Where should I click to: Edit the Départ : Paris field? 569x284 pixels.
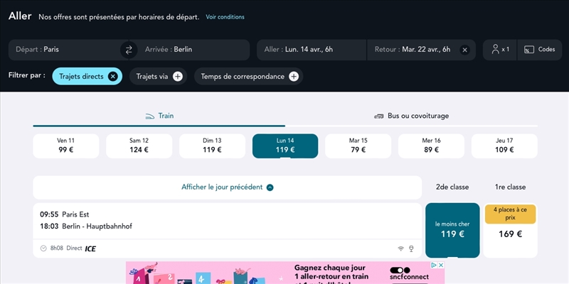coord(65,50)
